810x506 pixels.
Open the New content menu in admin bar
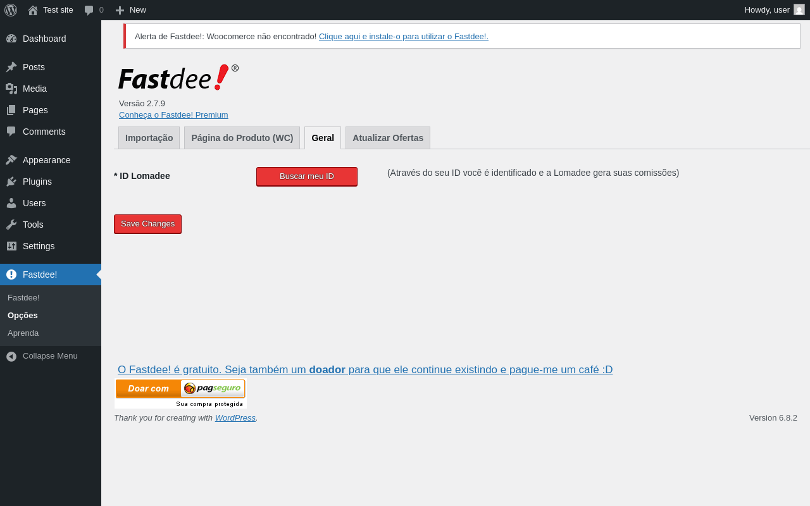[x=130, y=10]
